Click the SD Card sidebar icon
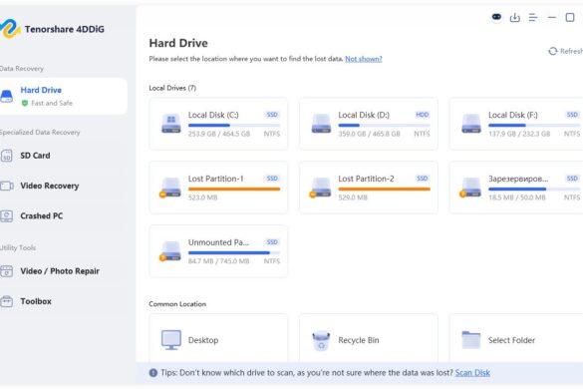 [6, 156]
